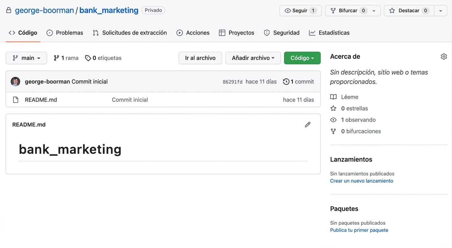The image size is (452, 248).
Task: Click the eye icon beside observando
Action: coord(333,120)
